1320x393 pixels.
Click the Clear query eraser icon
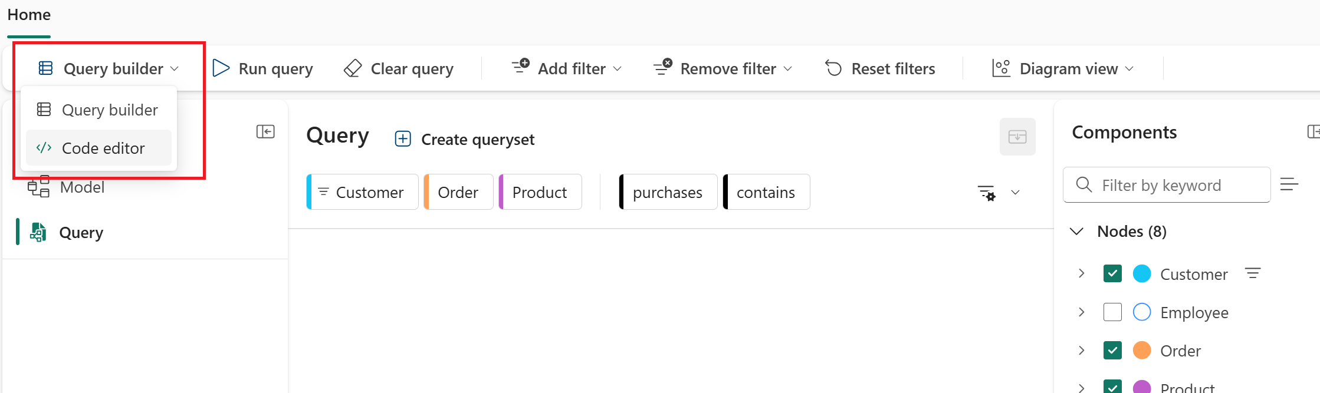(353, 68)
